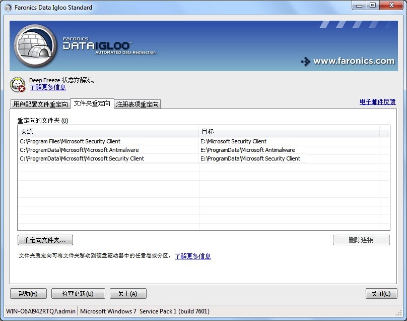Sort by the 来源 column header
The image size is (407, 321).
coord(108,131)
